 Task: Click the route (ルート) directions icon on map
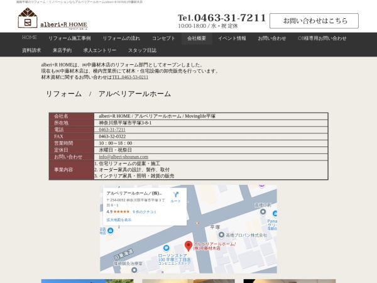click(176, 194)
